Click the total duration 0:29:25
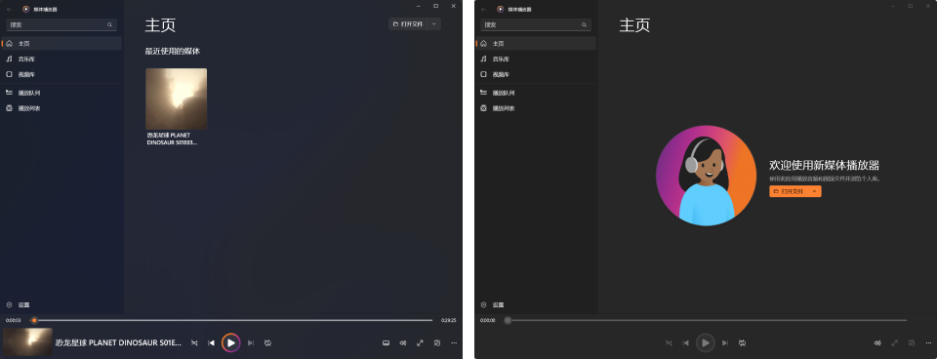The width and height of the screenshot is (937, 359). [x=449, y=320]
